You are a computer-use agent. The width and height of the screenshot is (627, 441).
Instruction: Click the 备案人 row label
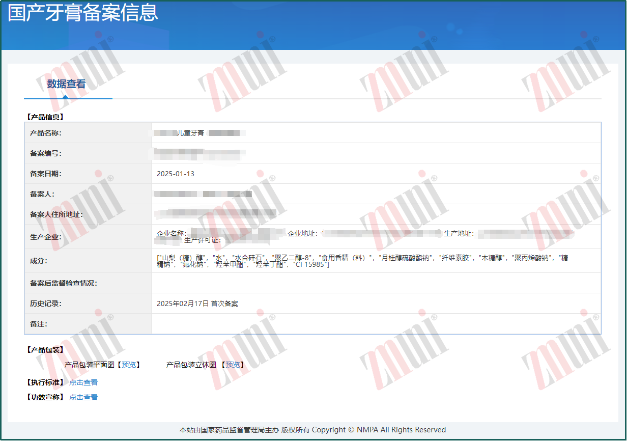42,194
